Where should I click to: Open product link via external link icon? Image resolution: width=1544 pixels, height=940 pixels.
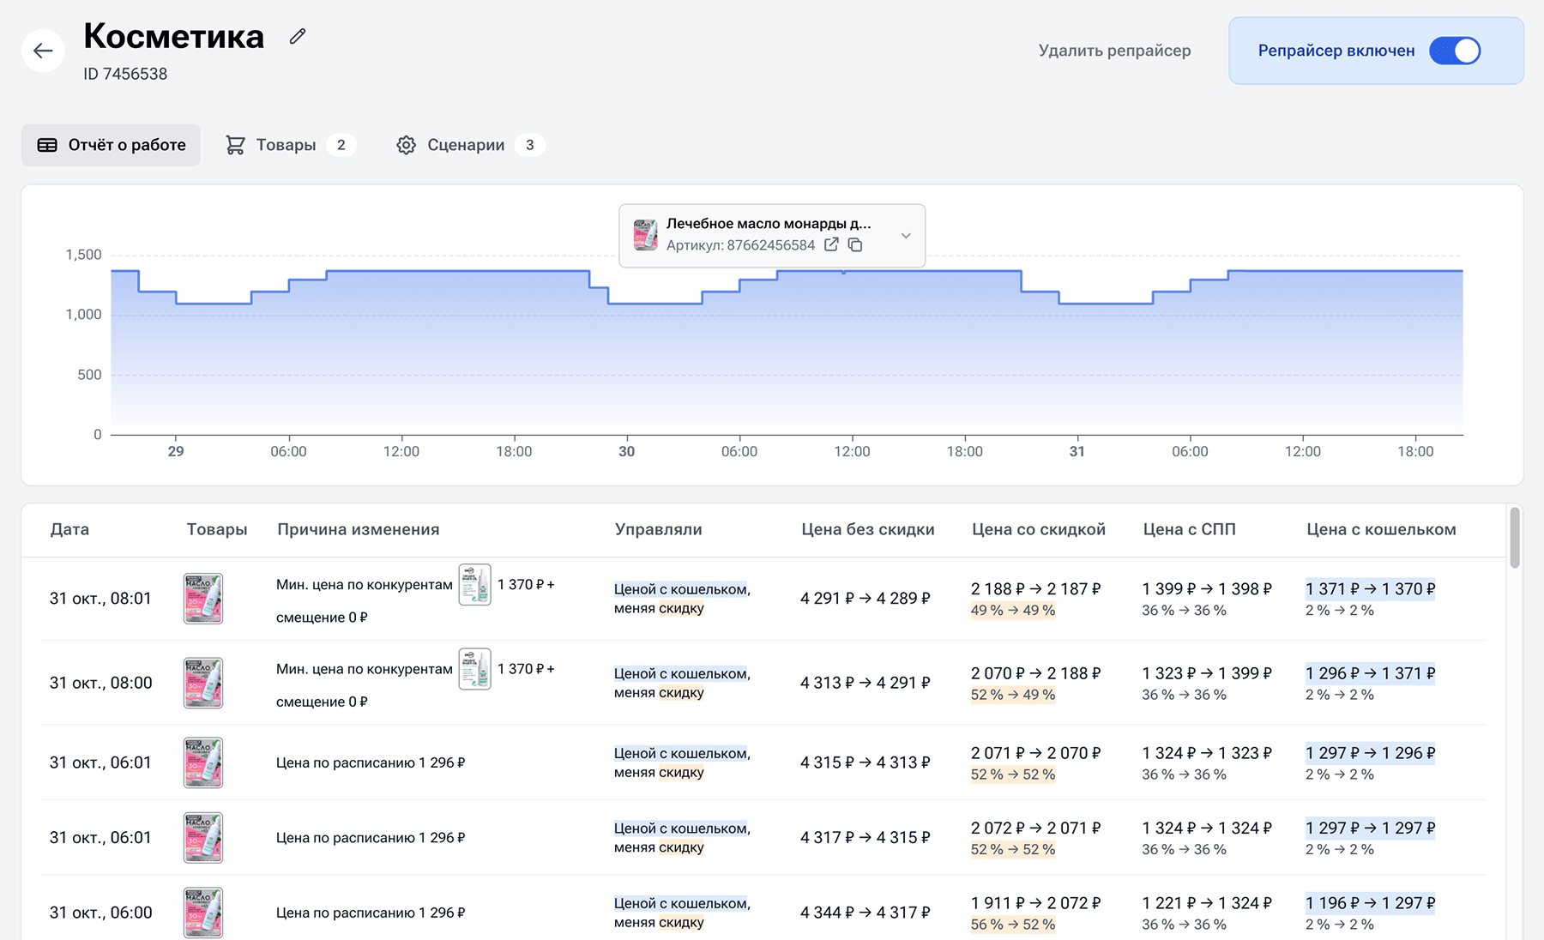point(831,245)
